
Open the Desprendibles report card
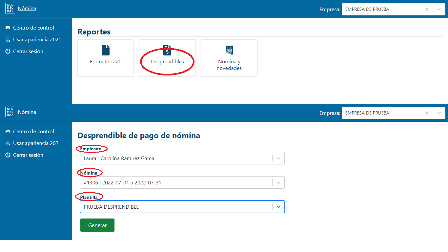click(x=167, y=58)
